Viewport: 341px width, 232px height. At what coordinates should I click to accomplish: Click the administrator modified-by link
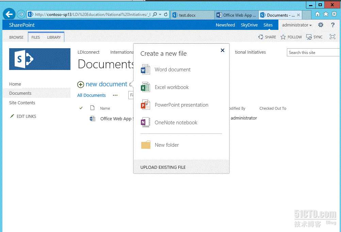tap(244, 118)
